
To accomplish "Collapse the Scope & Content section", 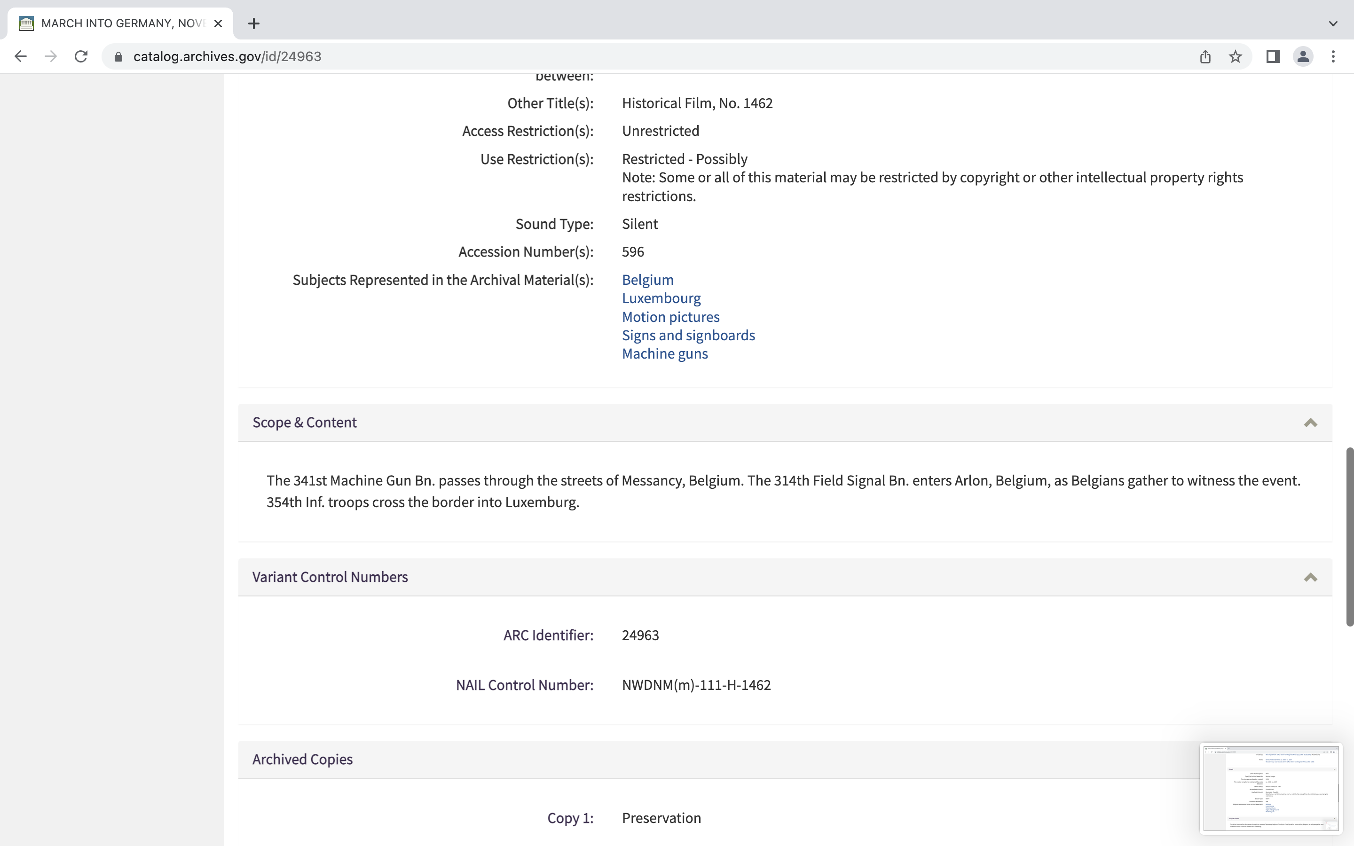I will pyautogui.click(x=1310, y=423).
